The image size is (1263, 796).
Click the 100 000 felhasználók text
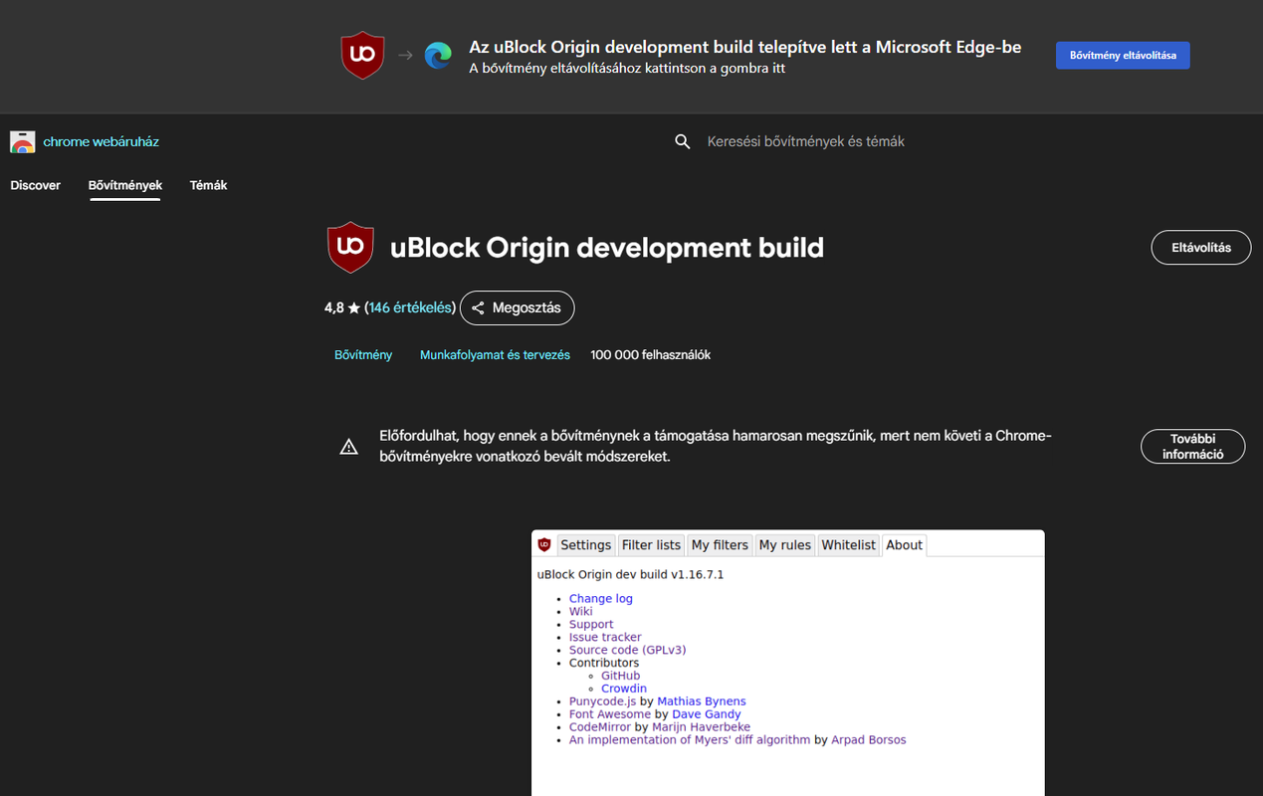click(x=650, y=355)
